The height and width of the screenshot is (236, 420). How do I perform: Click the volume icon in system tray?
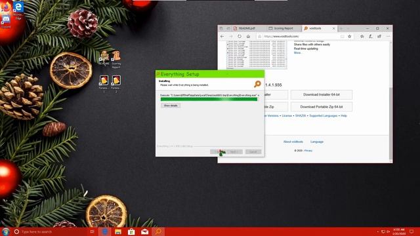[x=388, y=231]
